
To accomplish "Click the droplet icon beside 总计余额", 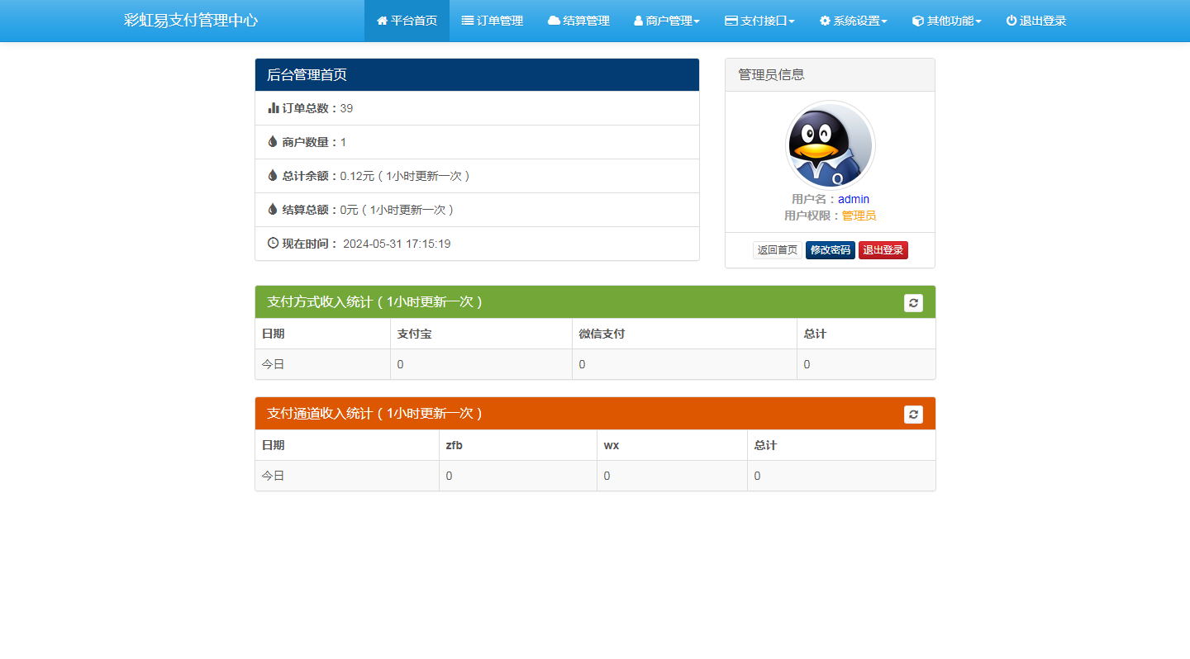I will [x=273, y=175].
